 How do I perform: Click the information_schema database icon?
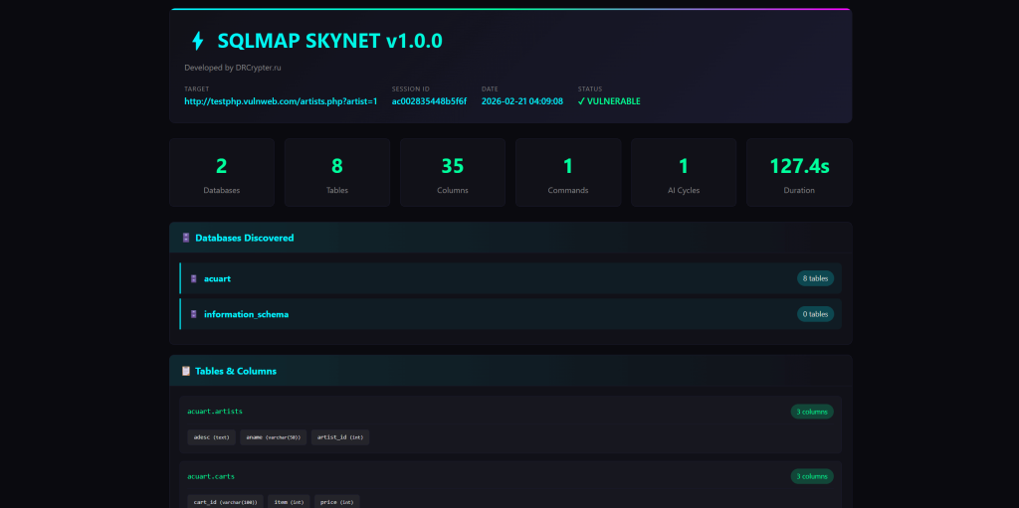(x=194, y=314)
